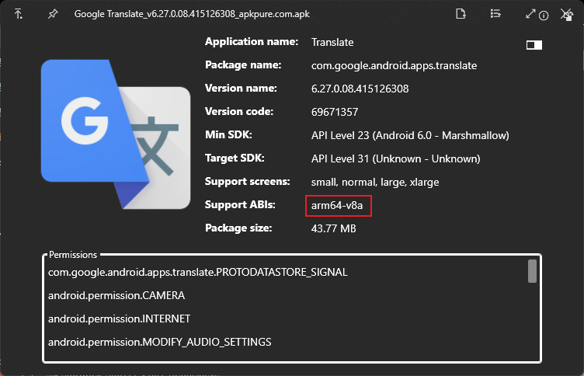Click the version name 6.27.0.08.415126308
The width and height of the screenshot is (584, 376).
(360, 89)
